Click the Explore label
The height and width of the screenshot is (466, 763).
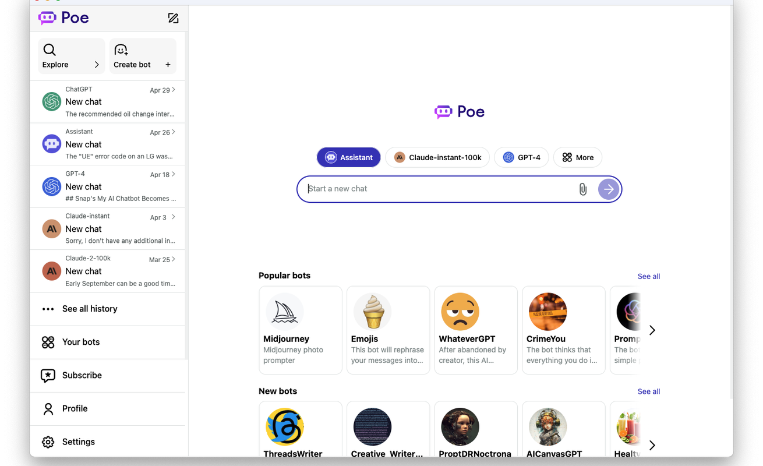[x=55, y=65]
